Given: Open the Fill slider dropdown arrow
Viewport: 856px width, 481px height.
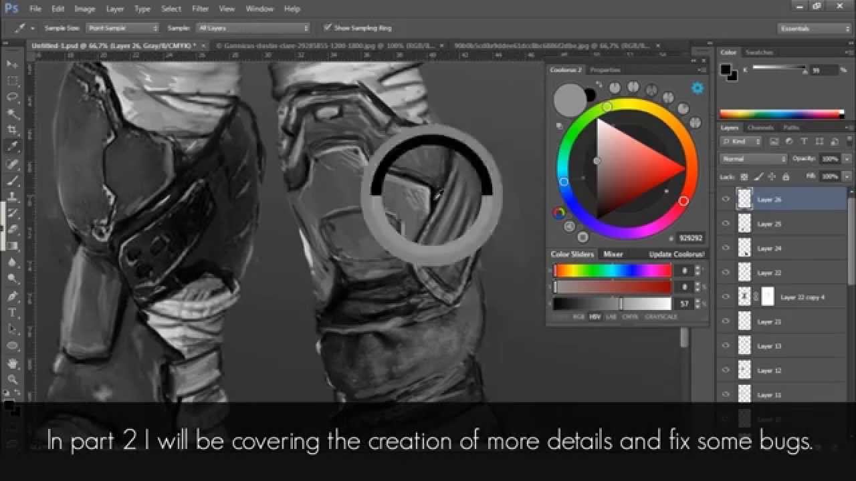Looking at the screenshot, I should (847, 176).
